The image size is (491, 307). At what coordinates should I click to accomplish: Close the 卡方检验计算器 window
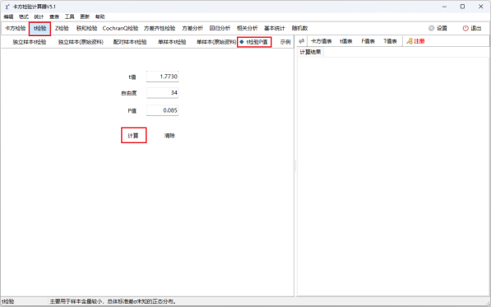[x=481, y=7]
